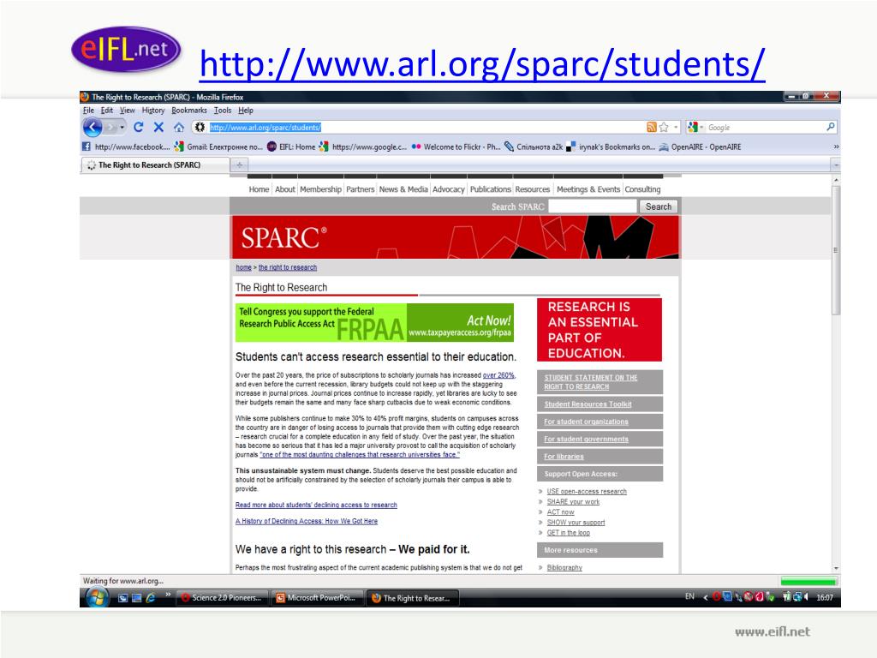Go to the home page icon

tap(179, 128)
